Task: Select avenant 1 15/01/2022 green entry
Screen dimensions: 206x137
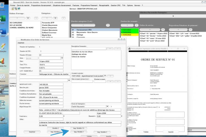Action: pos(130,30)
